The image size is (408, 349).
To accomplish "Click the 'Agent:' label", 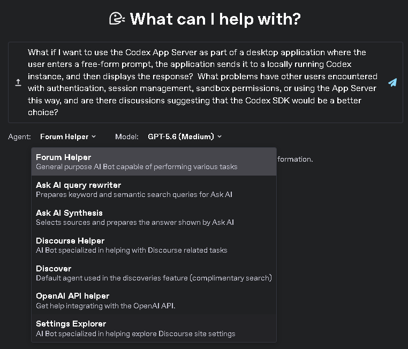I will tap(19, 136).
